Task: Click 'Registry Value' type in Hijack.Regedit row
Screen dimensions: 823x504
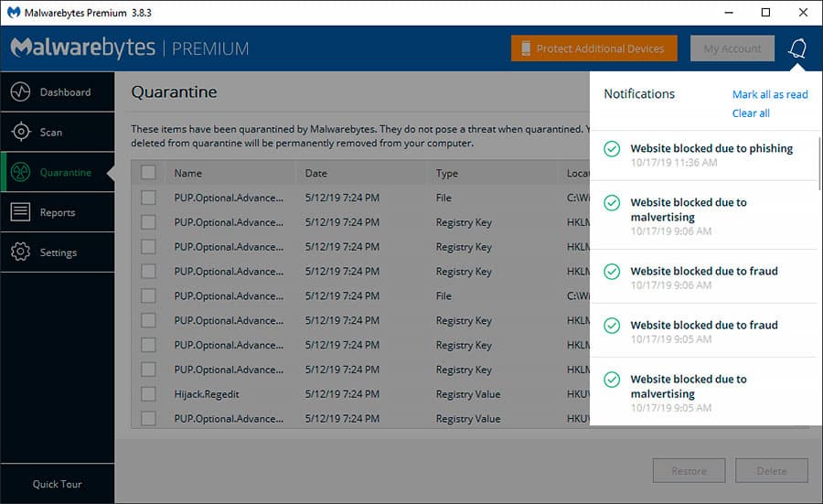Action: pyautogui.click(x=468, y=394)
